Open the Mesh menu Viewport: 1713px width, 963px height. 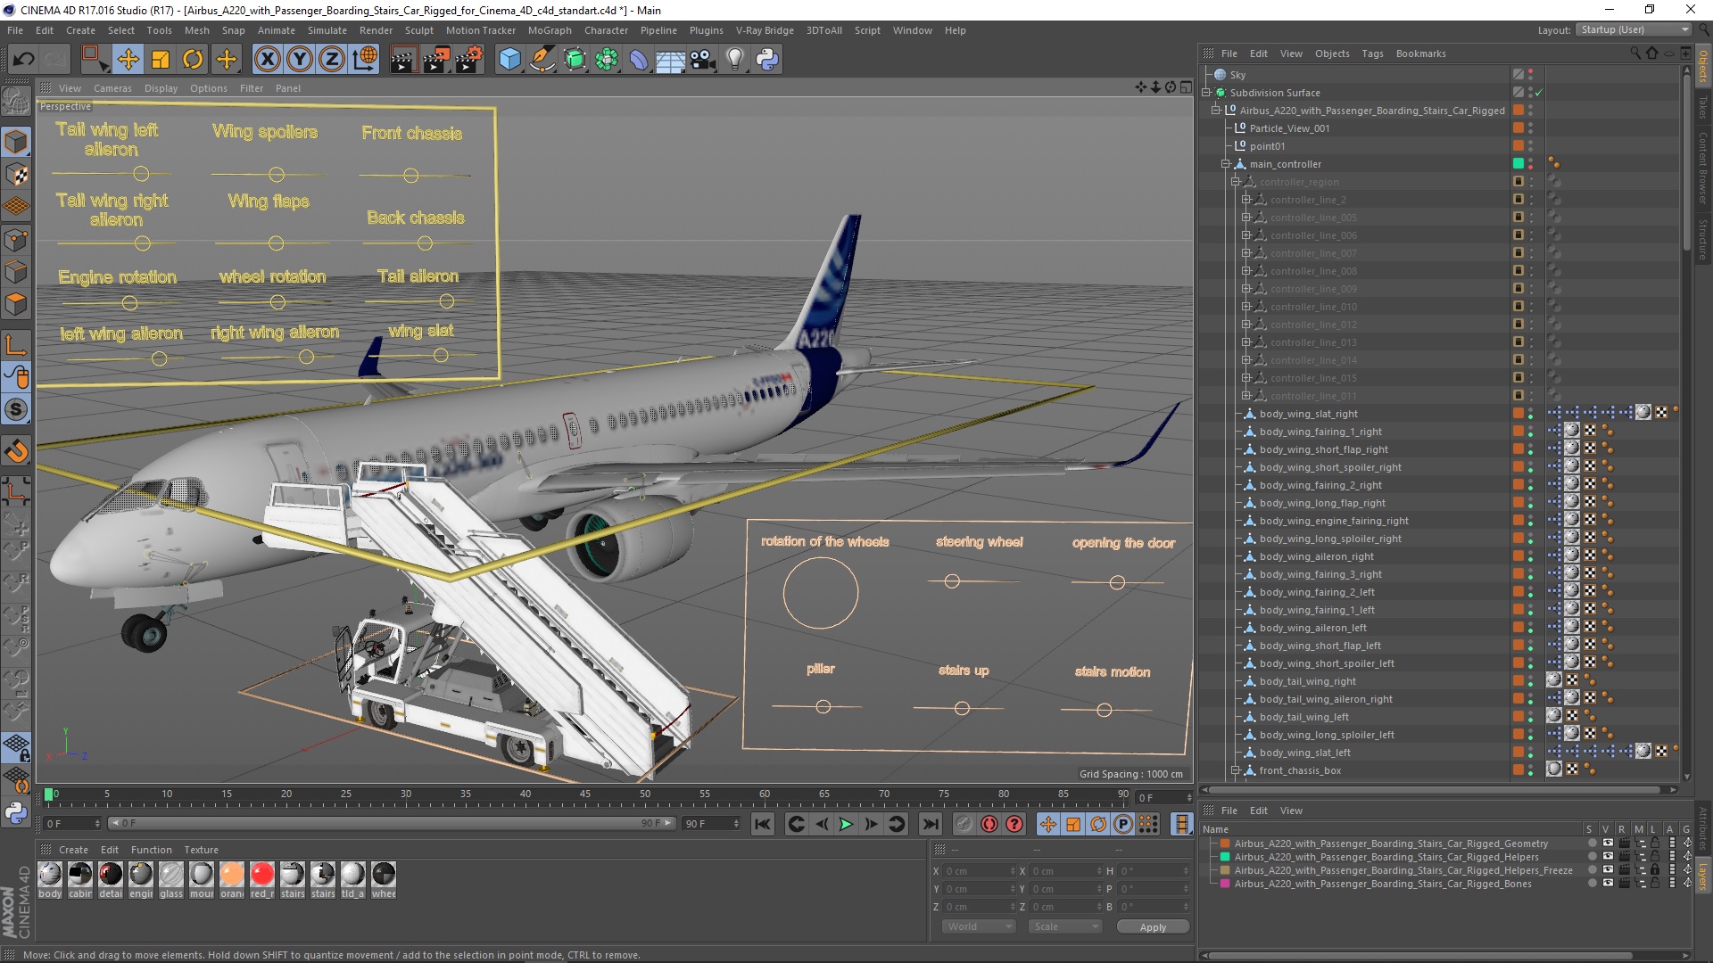tap(196, 30)
